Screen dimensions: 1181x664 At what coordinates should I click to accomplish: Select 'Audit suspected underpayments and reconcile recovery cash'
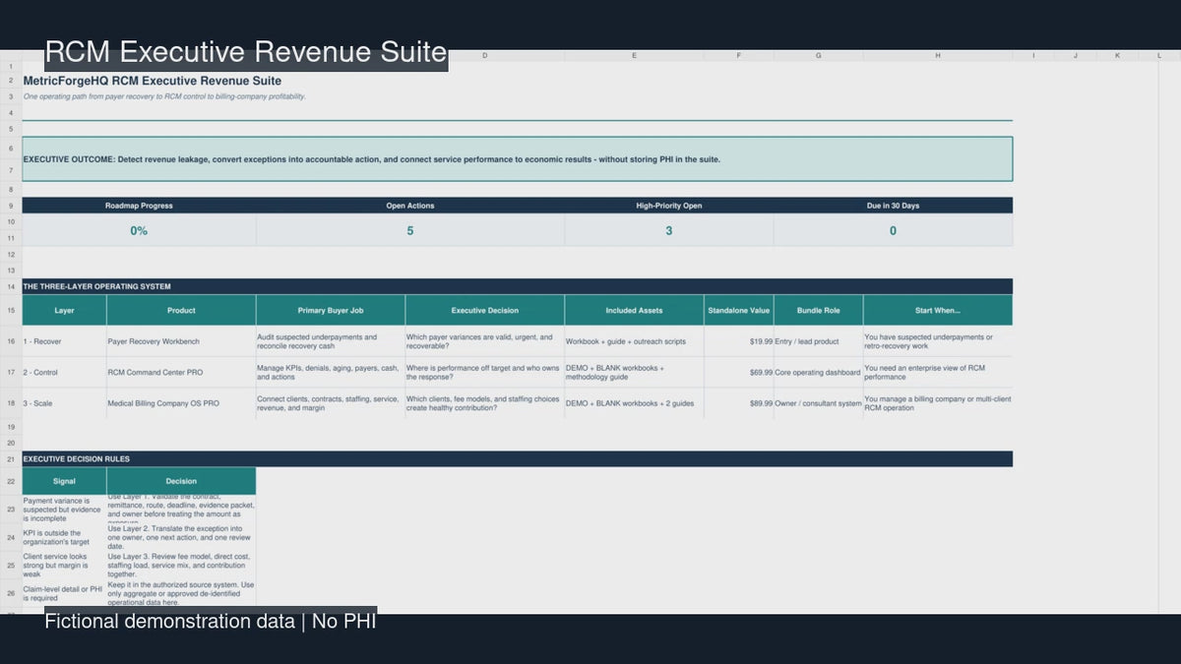[x=331, y=341]
